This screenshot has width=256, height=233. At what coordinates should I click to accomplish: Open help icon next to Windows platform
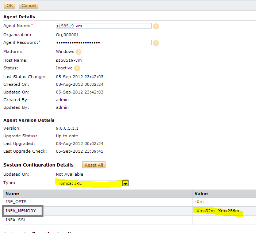[79, 52]
